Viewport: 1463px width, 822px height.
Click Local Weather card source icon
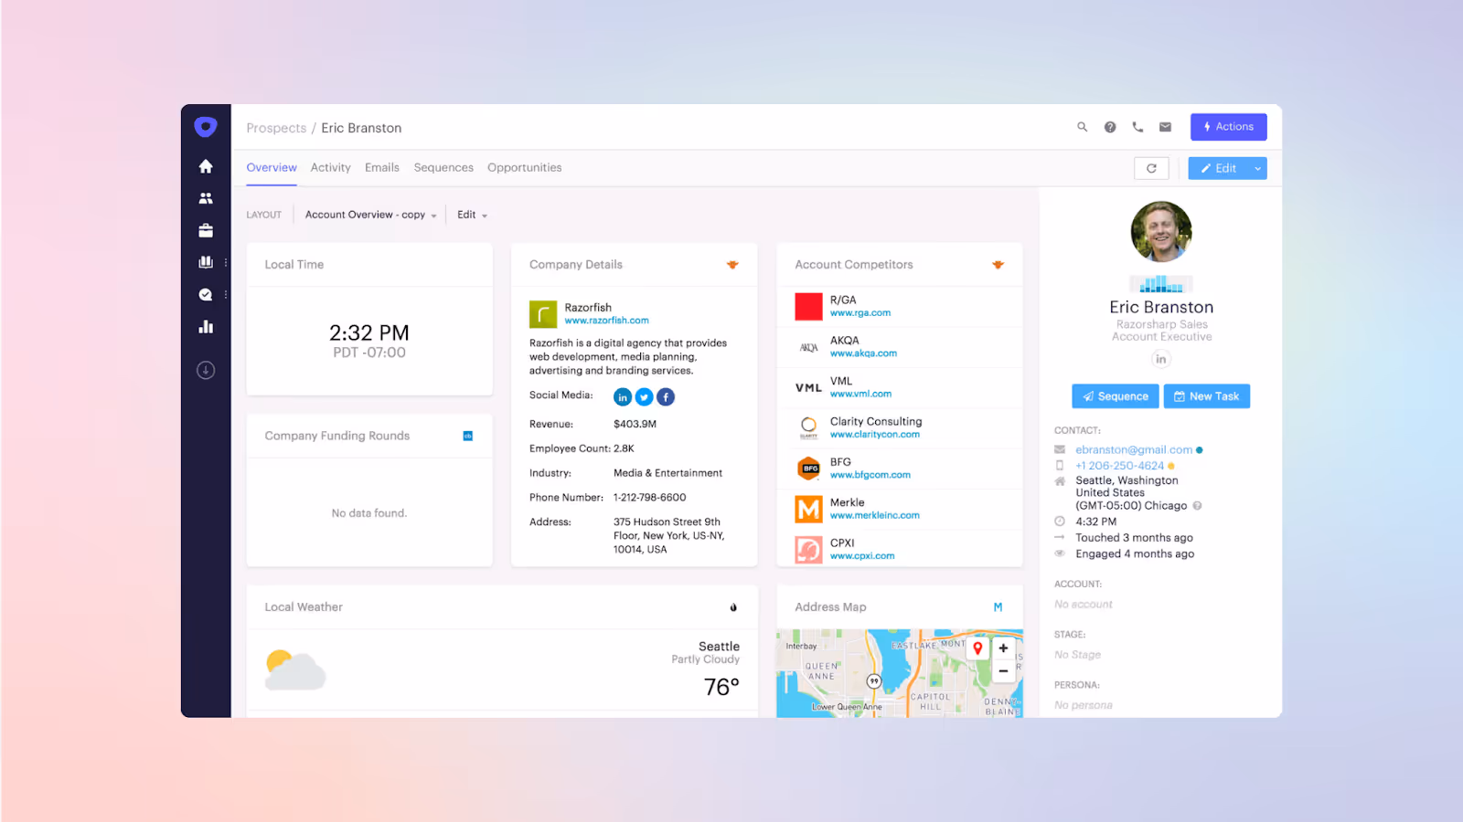pos(733,607)
